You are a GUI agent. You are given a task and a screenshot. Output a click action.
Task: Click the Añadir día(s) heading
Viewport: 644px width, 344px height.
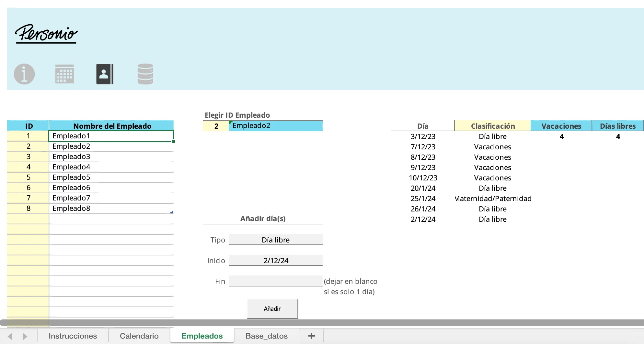263,219
